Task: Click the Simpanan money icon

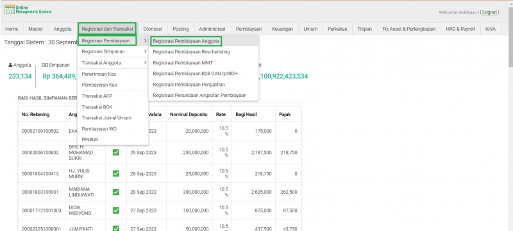Action: pos(45,65)
